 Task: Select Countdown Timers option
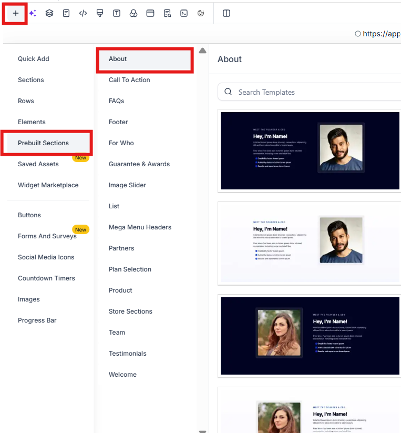[x=46, y=278]
